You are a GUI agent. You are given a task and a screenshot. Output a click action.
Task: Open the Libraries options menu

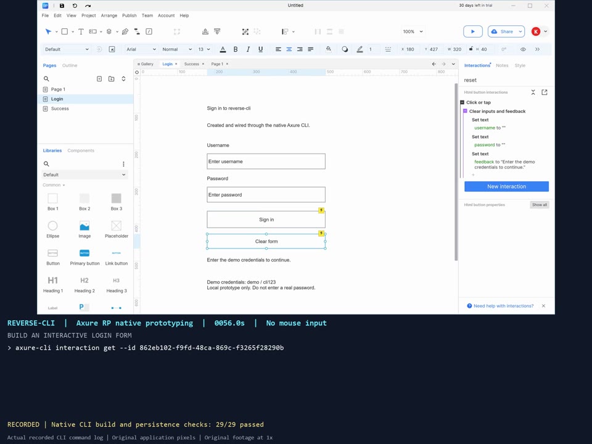(x=123, y=164)
